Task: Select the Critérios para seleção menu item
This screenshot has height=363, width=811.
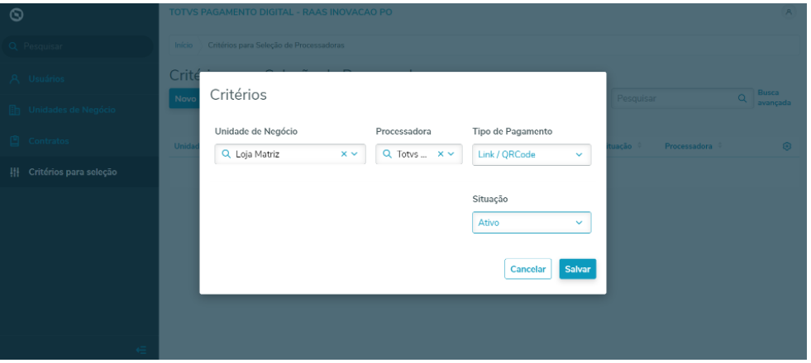Action: (x=79, y=172)
